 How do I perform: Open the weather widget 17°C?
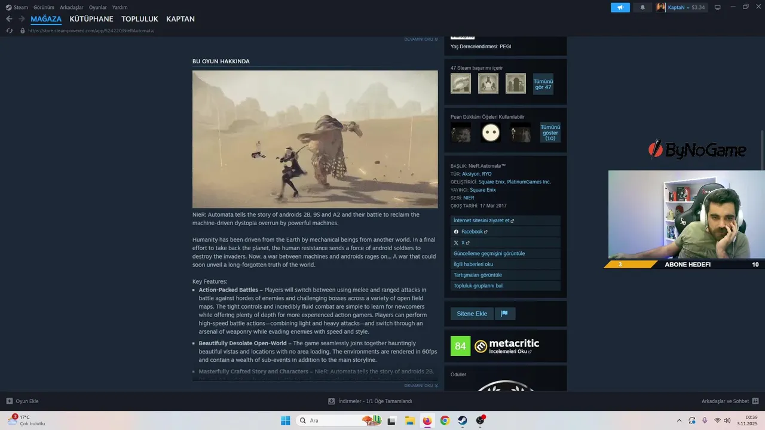26,420
